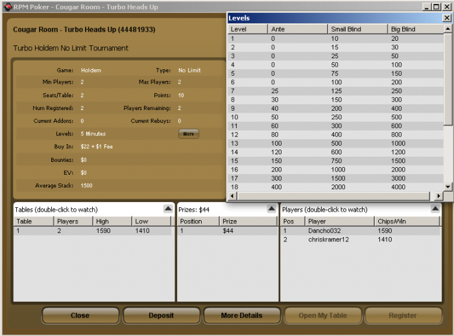Select level 7 row with ante 25

(x=336, y=91)
